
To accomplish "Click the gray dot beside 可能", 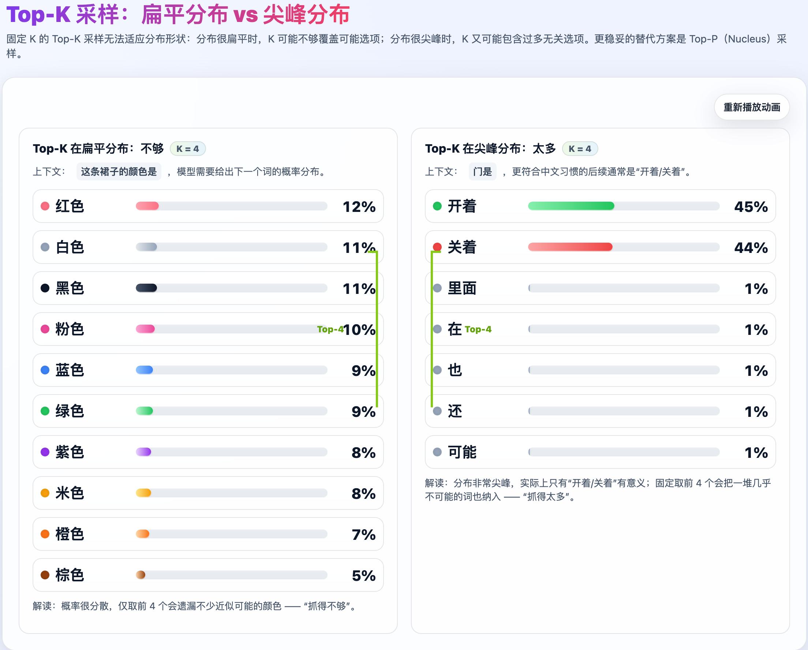I will pos(437,452).
